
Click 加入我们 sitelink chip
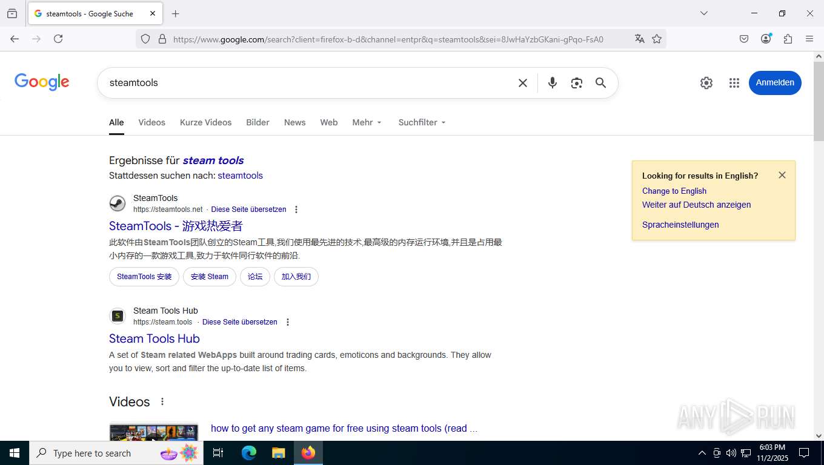[x=296, y=277]
